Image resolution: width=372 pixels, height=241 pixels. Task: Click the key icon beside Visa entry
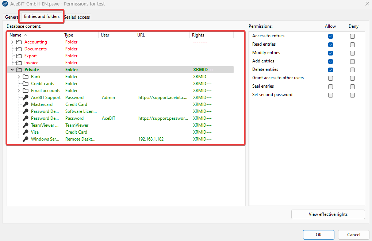26,132
